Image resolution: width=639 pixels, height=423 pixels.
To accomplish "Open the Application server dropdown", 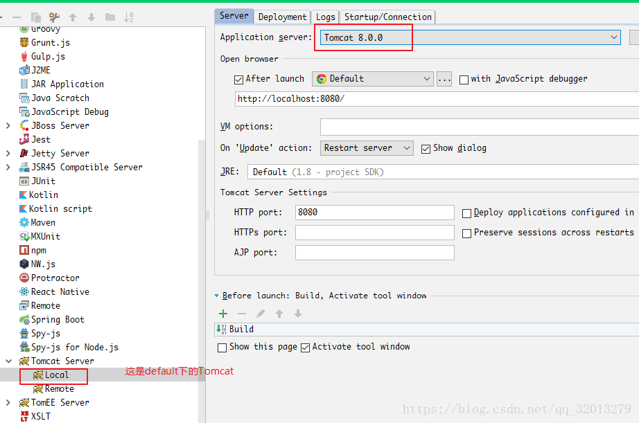I will point(470,37).
